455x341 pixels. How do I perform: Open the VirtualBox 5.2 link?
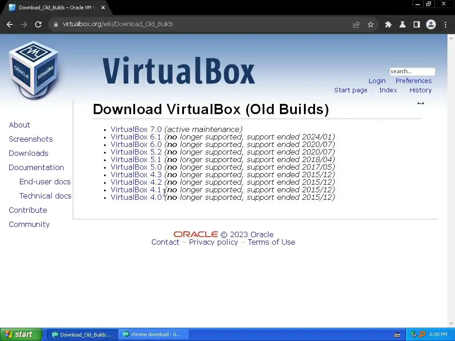click(x=136, y=152)
